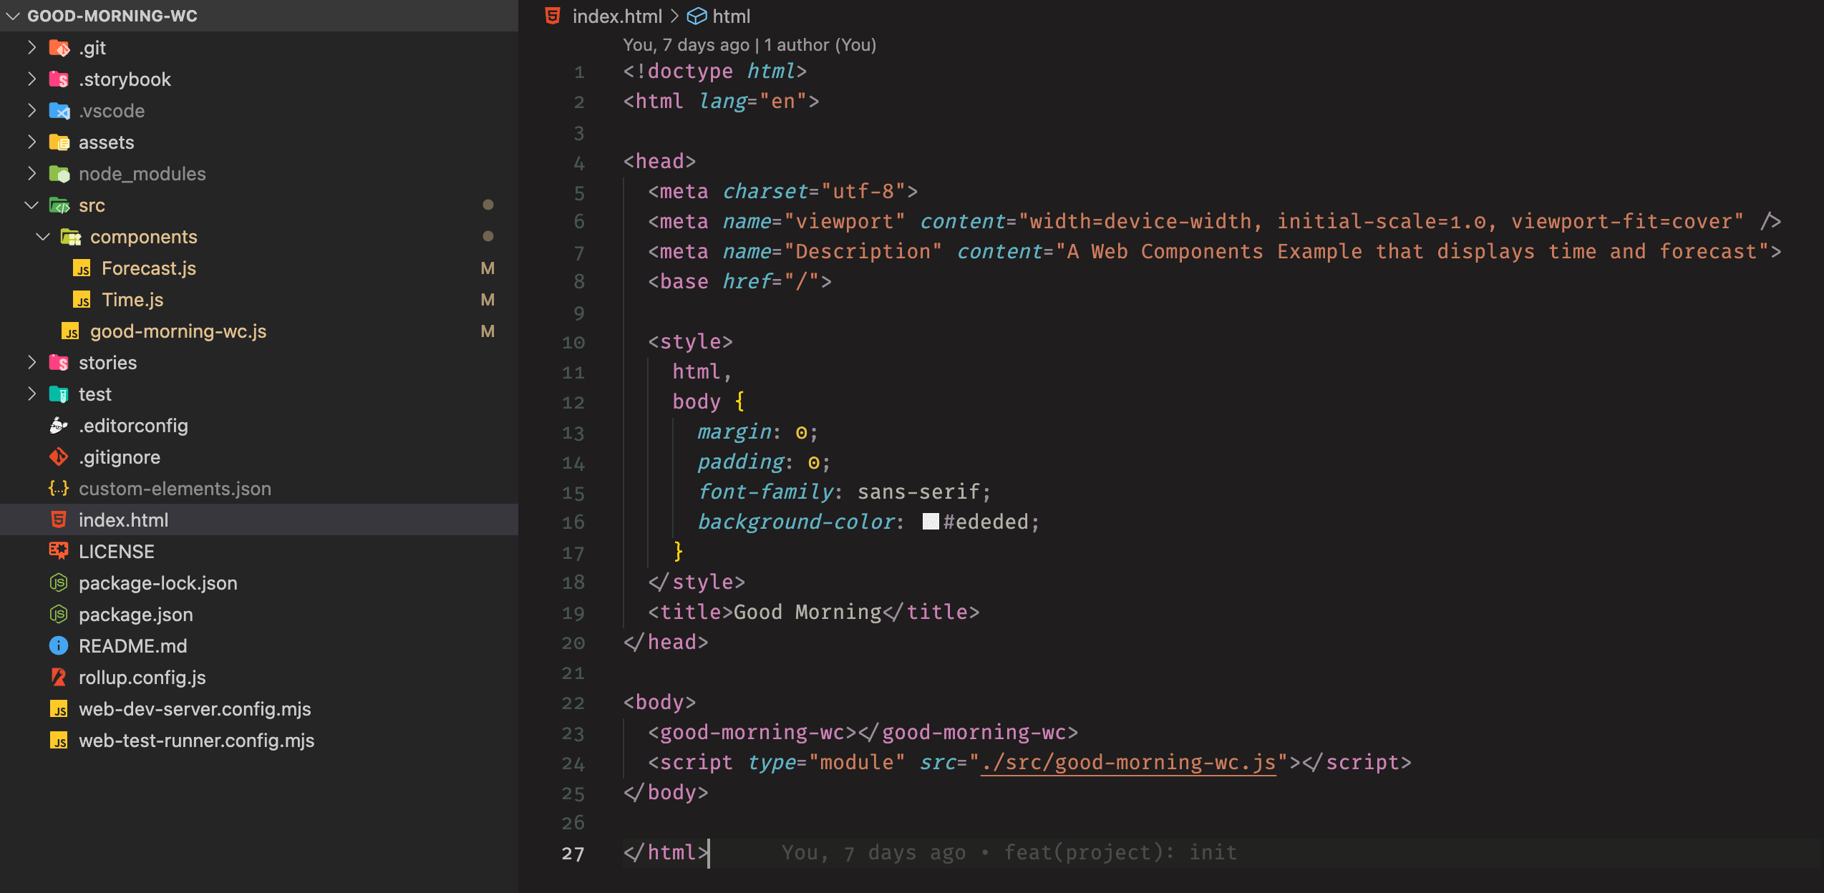This screenshot has width=1824, height=893.
Task: Expand the stories folder chevron
Action: pos(31,363)
